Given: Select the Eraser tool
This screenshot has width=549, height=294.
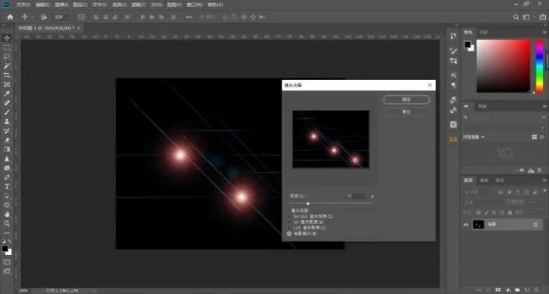Looking at the screenshot, I should [x=7, y=140].
